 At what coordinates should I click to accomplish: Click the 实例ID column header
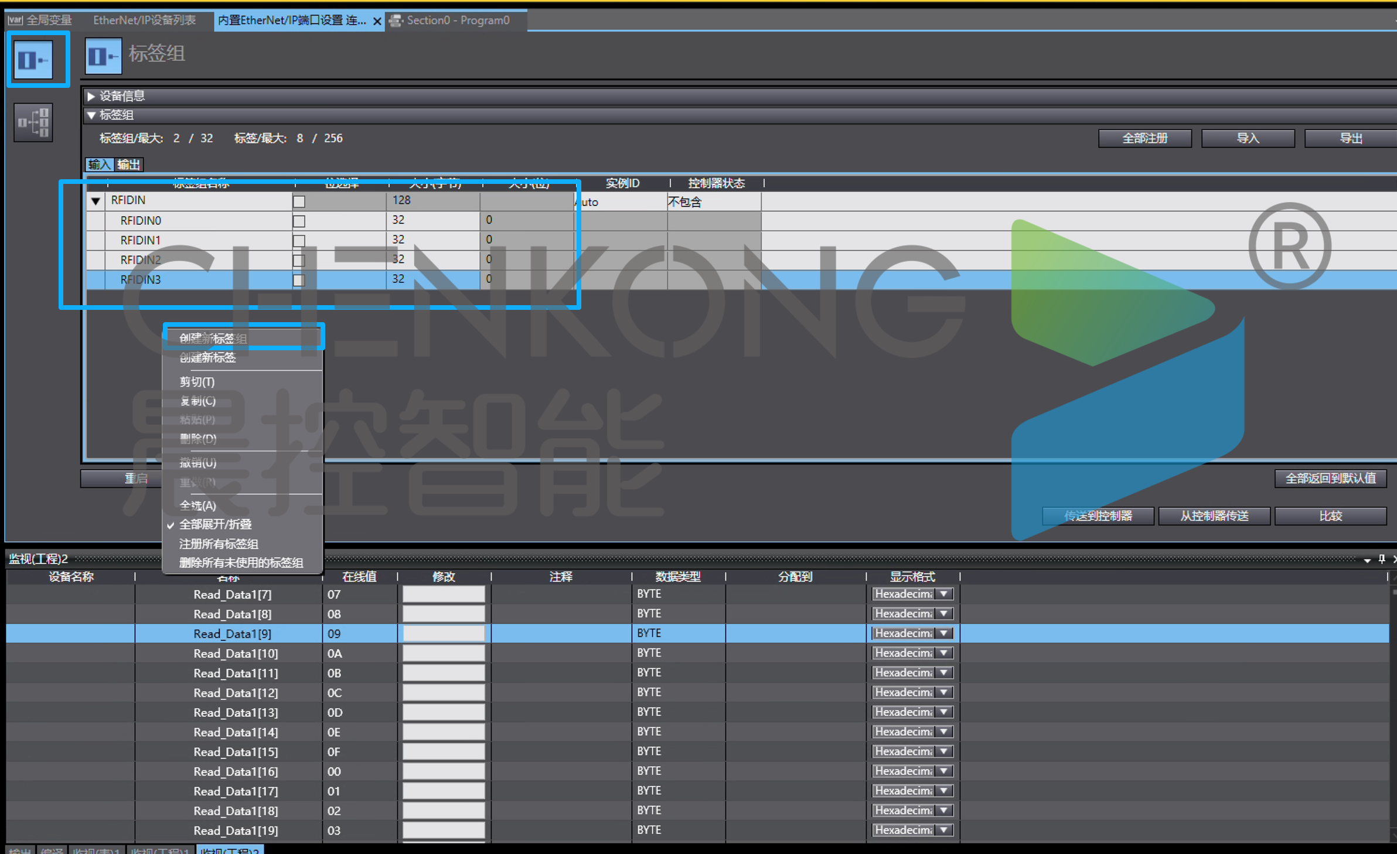coord(622,183)
